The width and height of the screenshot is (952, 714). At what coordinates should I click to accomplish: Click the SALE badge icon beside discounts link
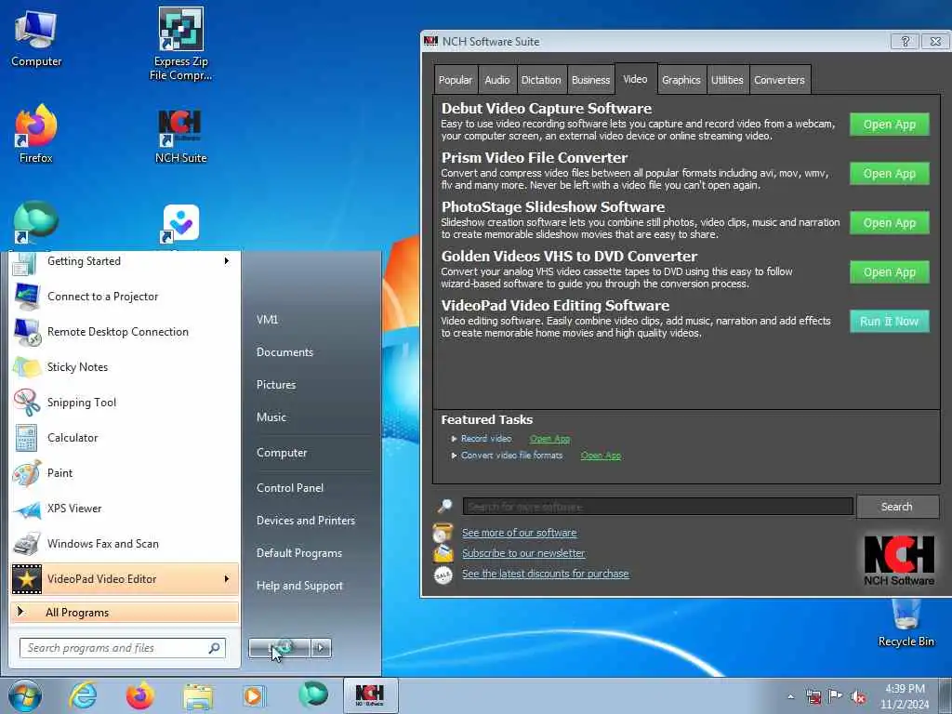click(x=443, y=575)
